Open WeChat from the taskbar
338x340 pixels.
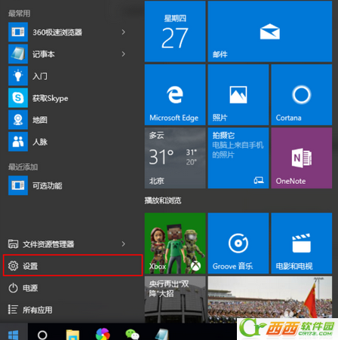coord(132,335)
